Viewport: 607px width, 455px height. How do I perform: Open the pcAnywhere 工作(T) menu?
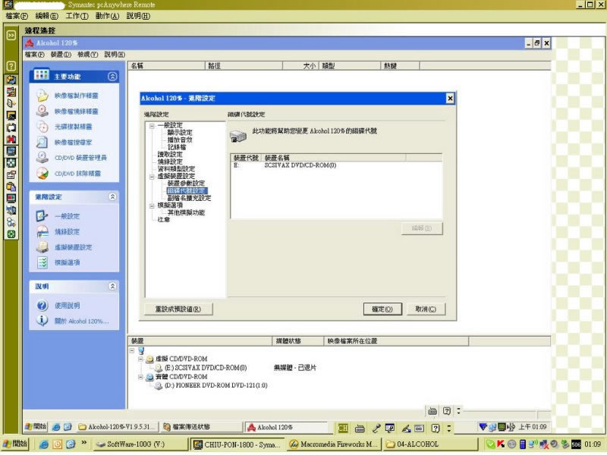pyautogui.click(x=77, y=16)
